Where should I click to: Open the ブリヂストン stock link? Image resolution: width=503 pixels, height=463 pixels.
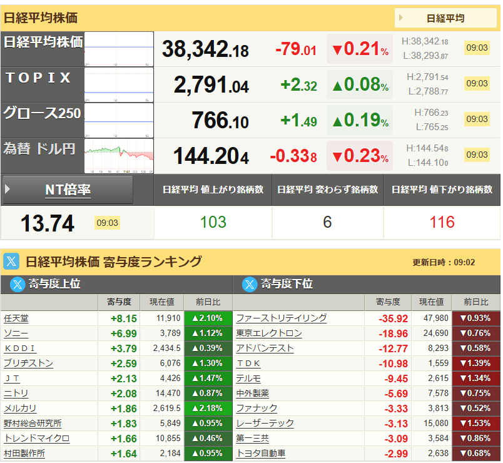pos(29,364)
